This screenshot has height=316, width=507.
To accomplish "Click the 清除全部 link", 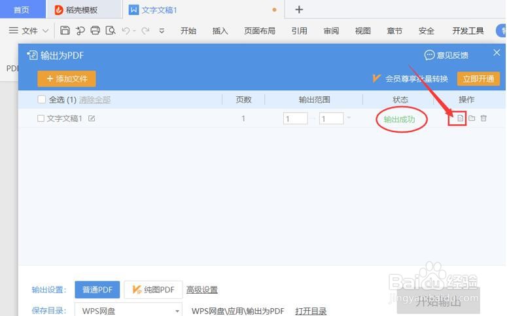I will pos(95,99).
